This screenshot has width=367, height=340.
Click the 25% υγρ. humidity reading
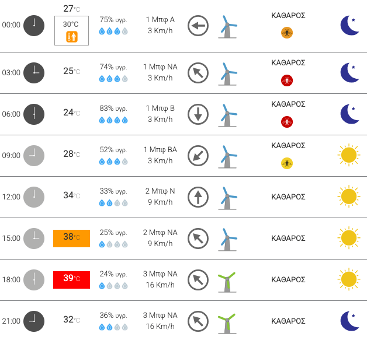113,233
